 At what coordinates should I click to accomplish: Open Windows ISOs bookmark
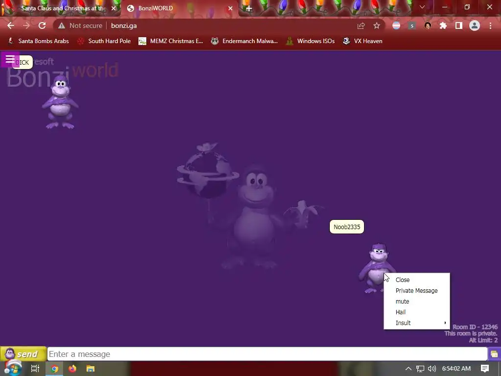point(311,41)
